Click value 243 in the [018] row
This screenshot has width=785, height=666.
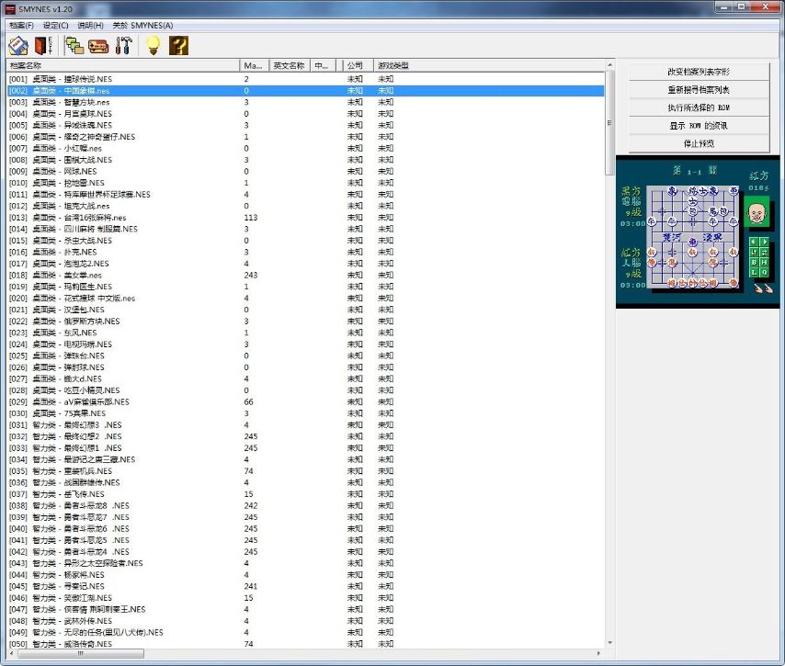(251, 275)
